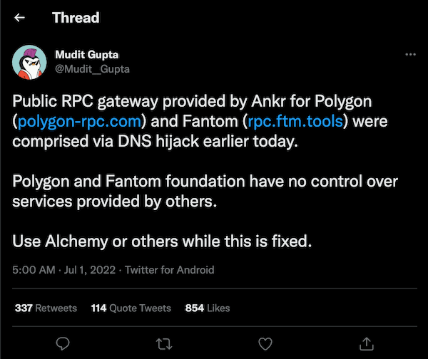The image size is (428, 359).
Task: Retweet this tweet using the retweet icon
Action: point(163,343)
